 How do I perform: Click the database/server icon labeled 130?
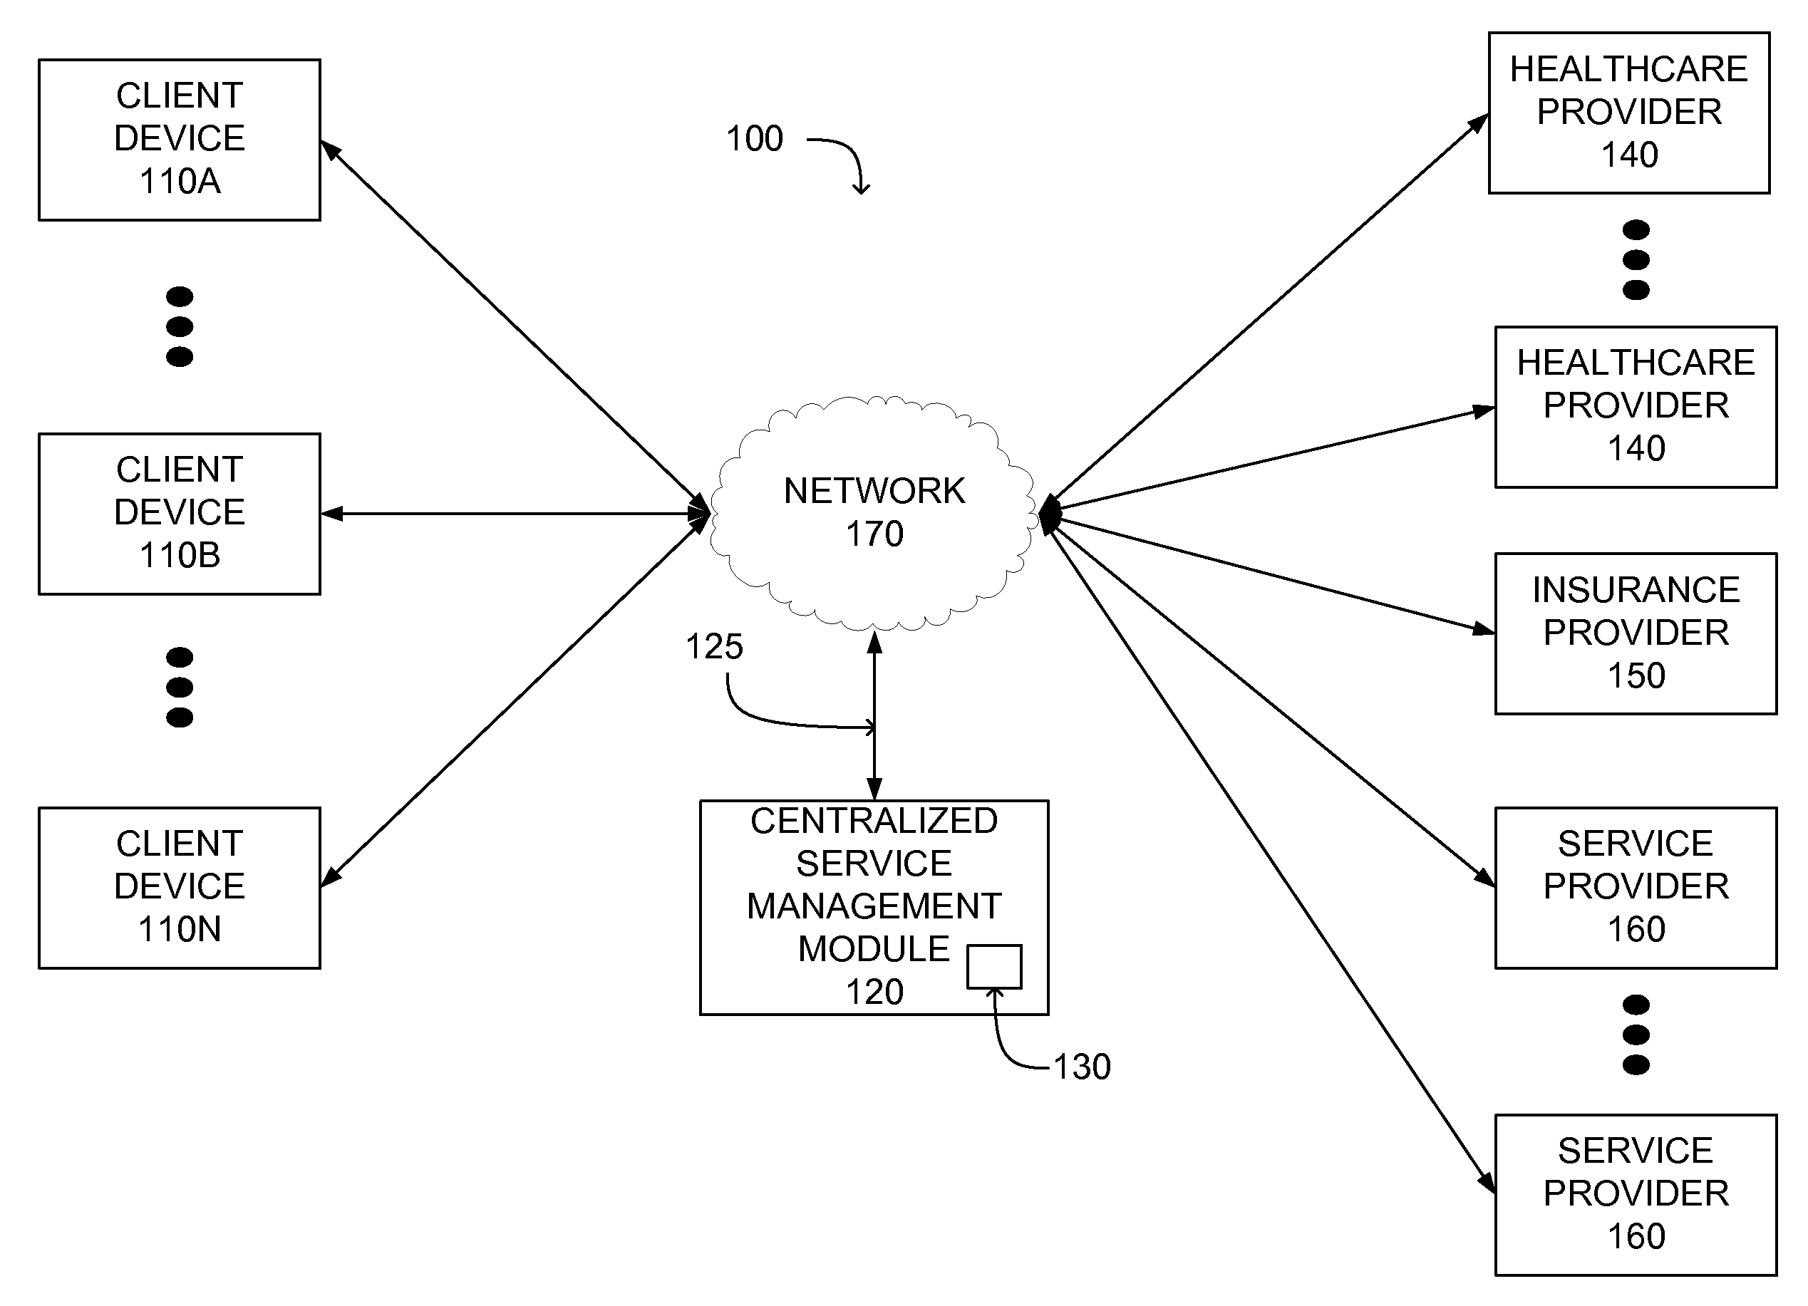point(1025,934)
